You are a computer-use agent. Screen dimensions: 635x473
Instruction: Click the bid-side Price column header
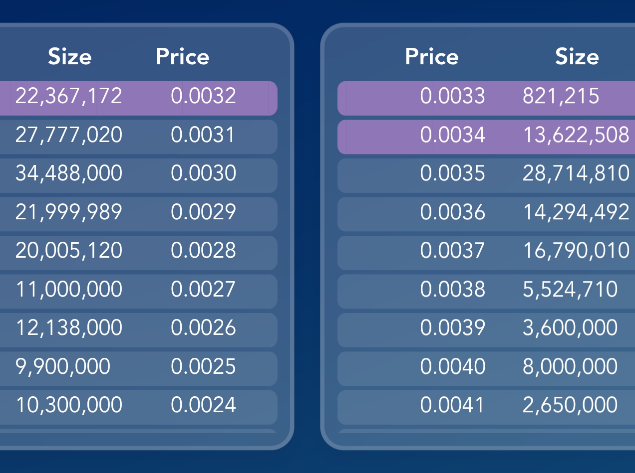[182, 57]
